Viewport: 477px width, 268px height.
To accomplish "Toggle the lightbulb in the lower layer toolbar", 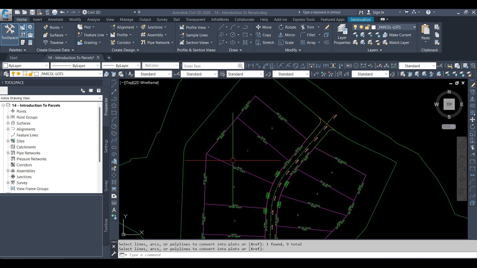I will [x=13, y=74].
